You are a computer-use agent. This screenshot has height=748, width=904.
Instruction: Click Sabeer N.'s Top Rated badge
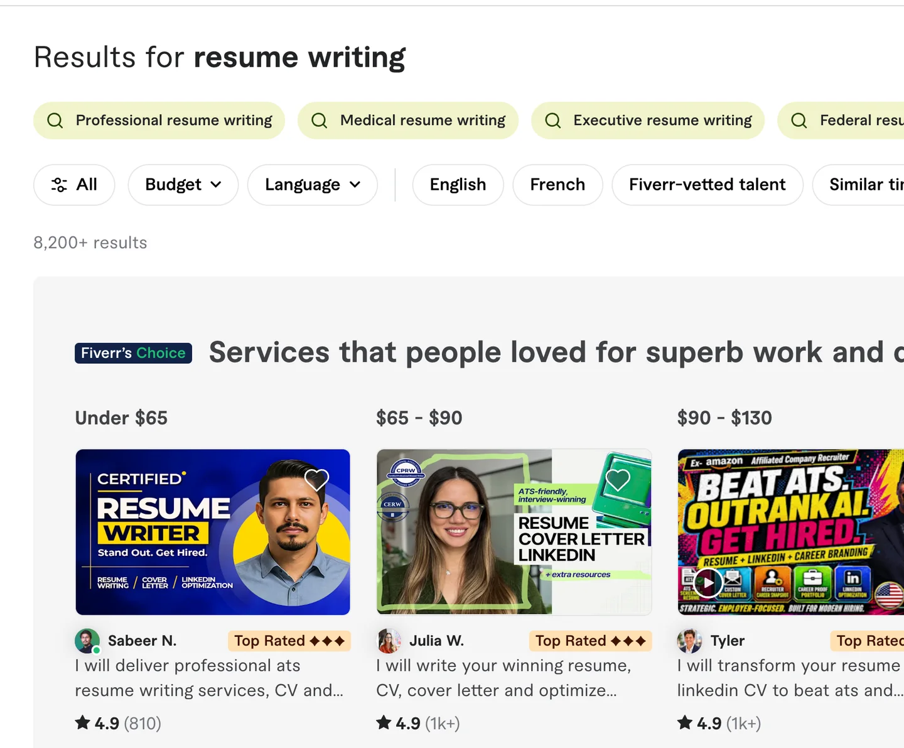tap(289, 641)
